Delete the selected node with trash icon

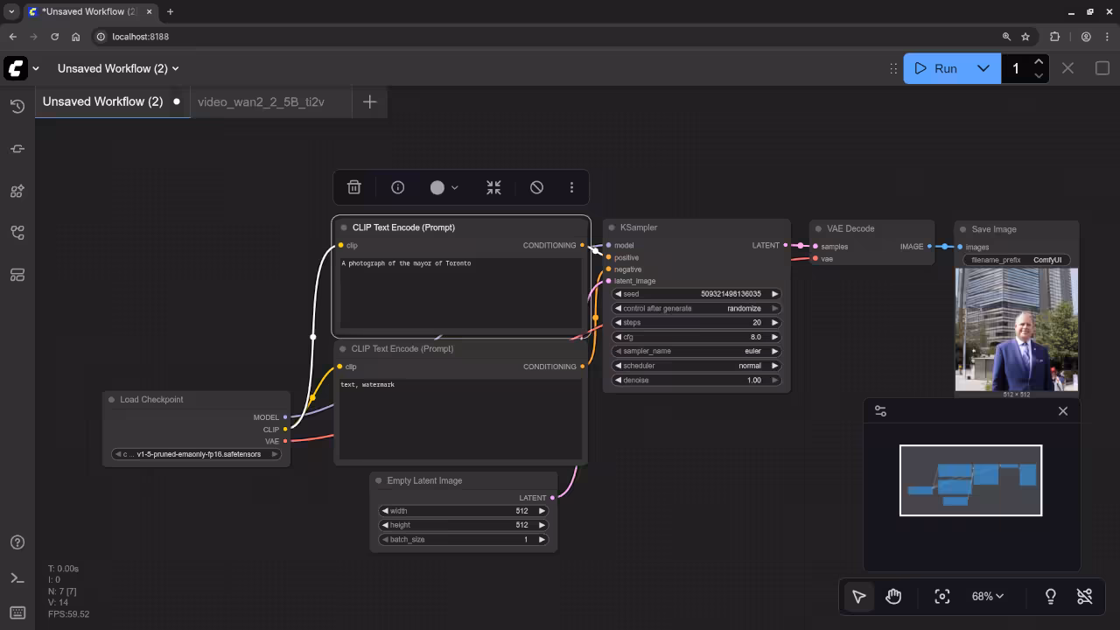click(x=353, y=187)
